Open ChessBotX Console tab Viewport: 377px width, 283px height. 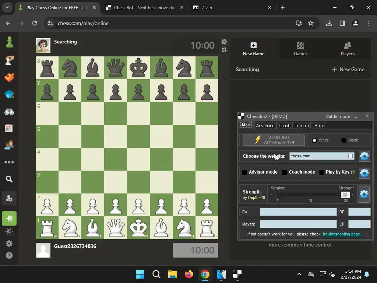[301, 126]
